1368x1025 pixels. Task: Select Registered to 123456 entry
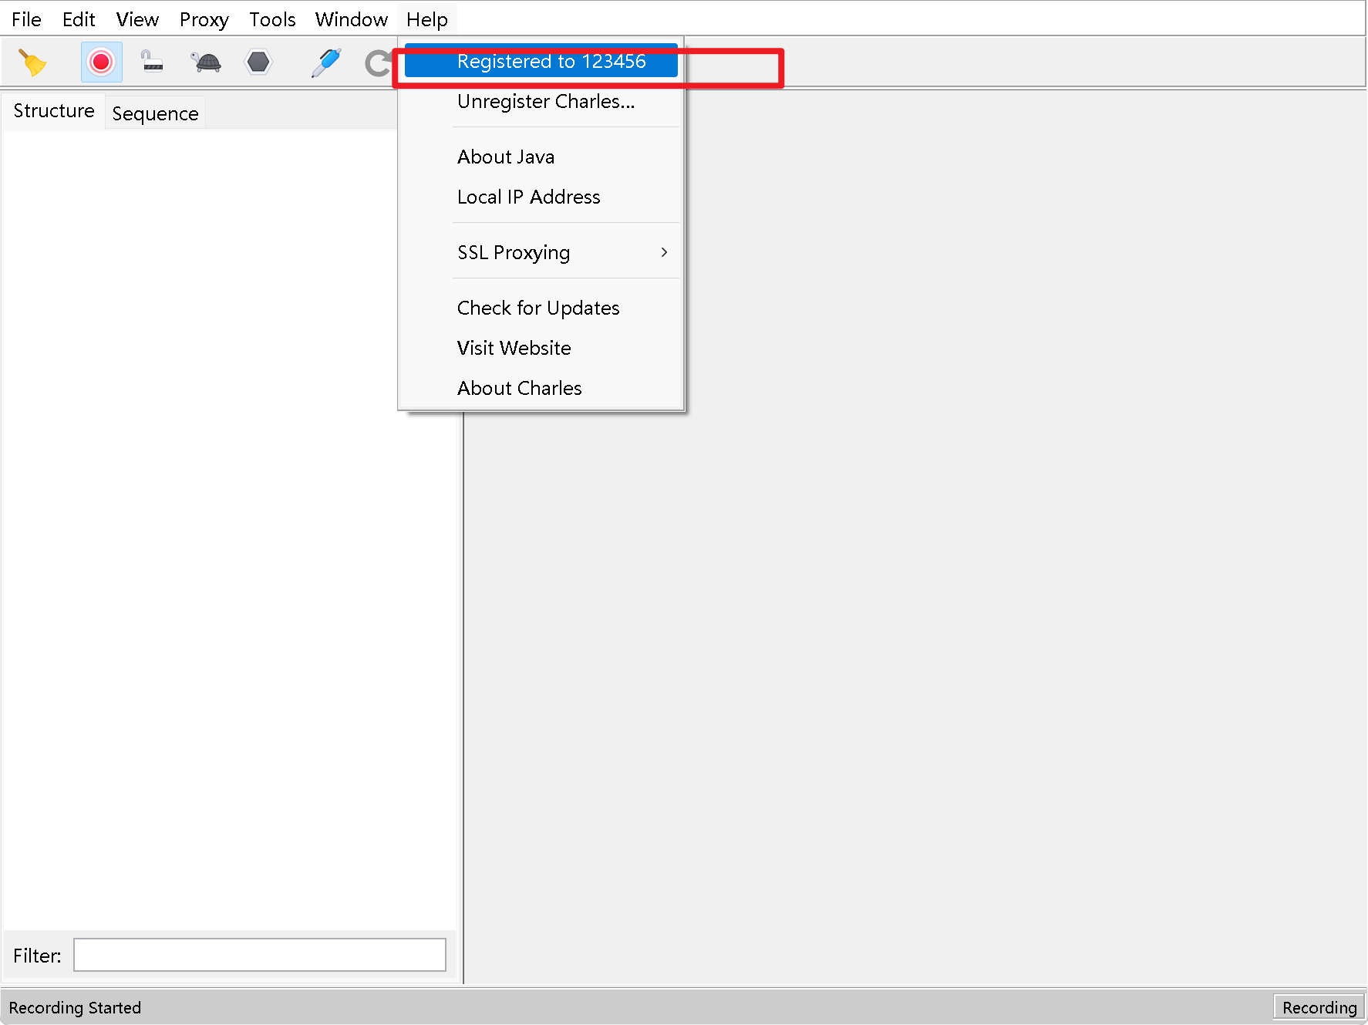(541, 61)
